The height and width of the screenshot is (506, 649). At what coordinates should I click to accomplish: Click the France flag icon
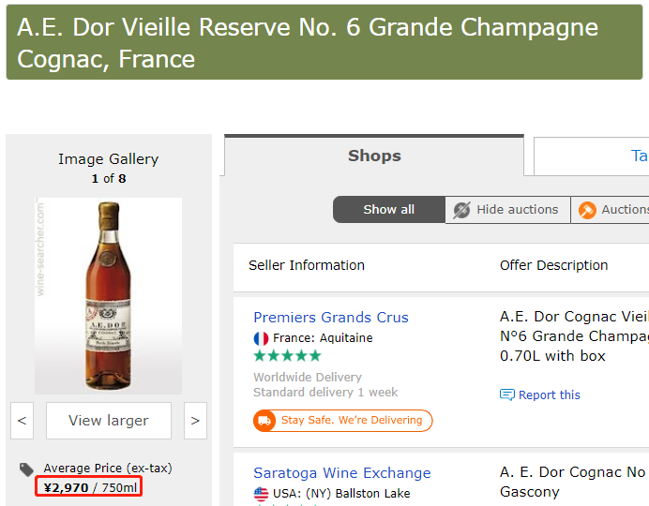coord(261,338)
